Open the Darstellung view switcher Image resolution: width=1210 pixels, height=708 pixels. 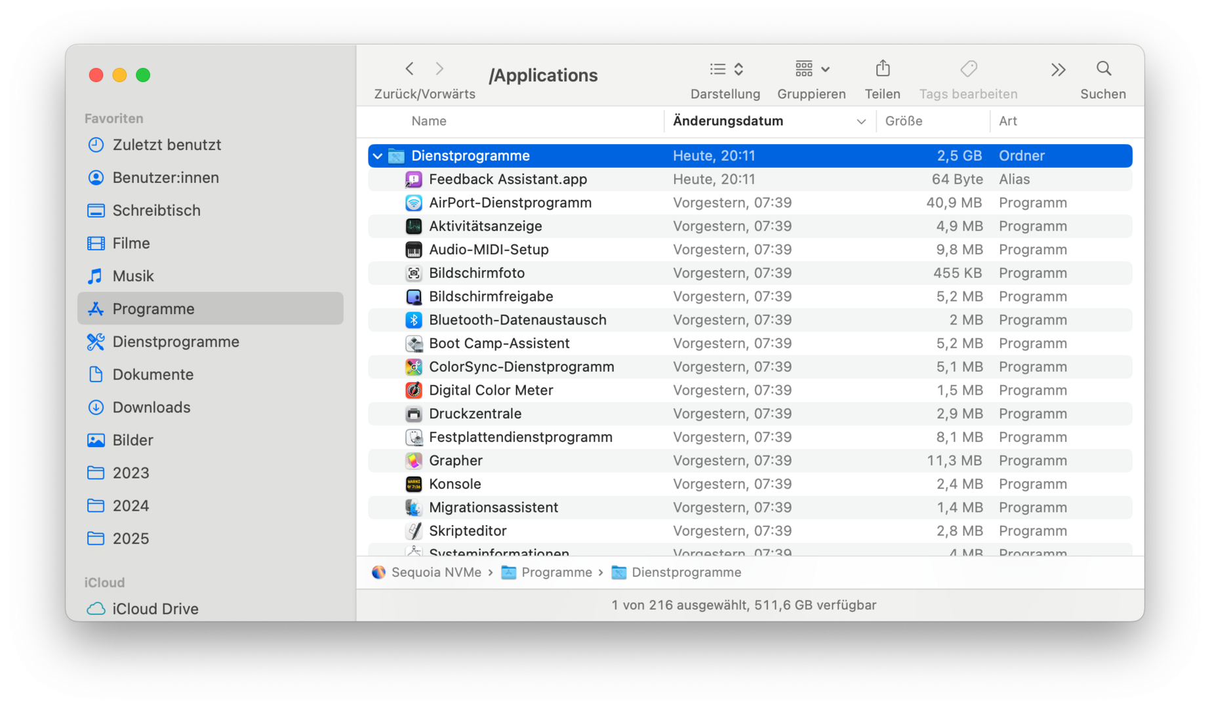pyautogui.click(x=726, y=69)
